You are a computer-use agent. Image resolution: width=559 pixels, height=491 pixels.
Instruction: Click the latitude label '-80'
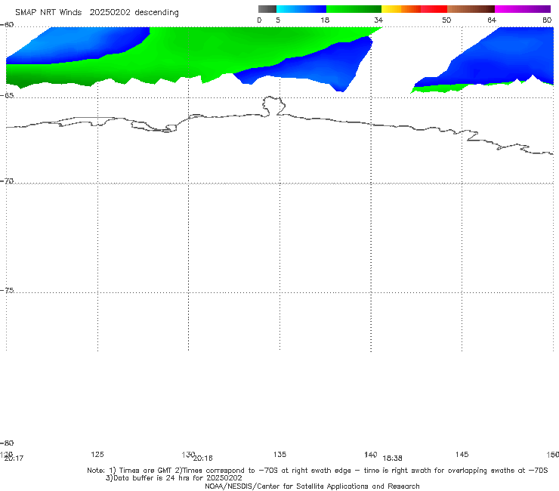pos(7,443)
